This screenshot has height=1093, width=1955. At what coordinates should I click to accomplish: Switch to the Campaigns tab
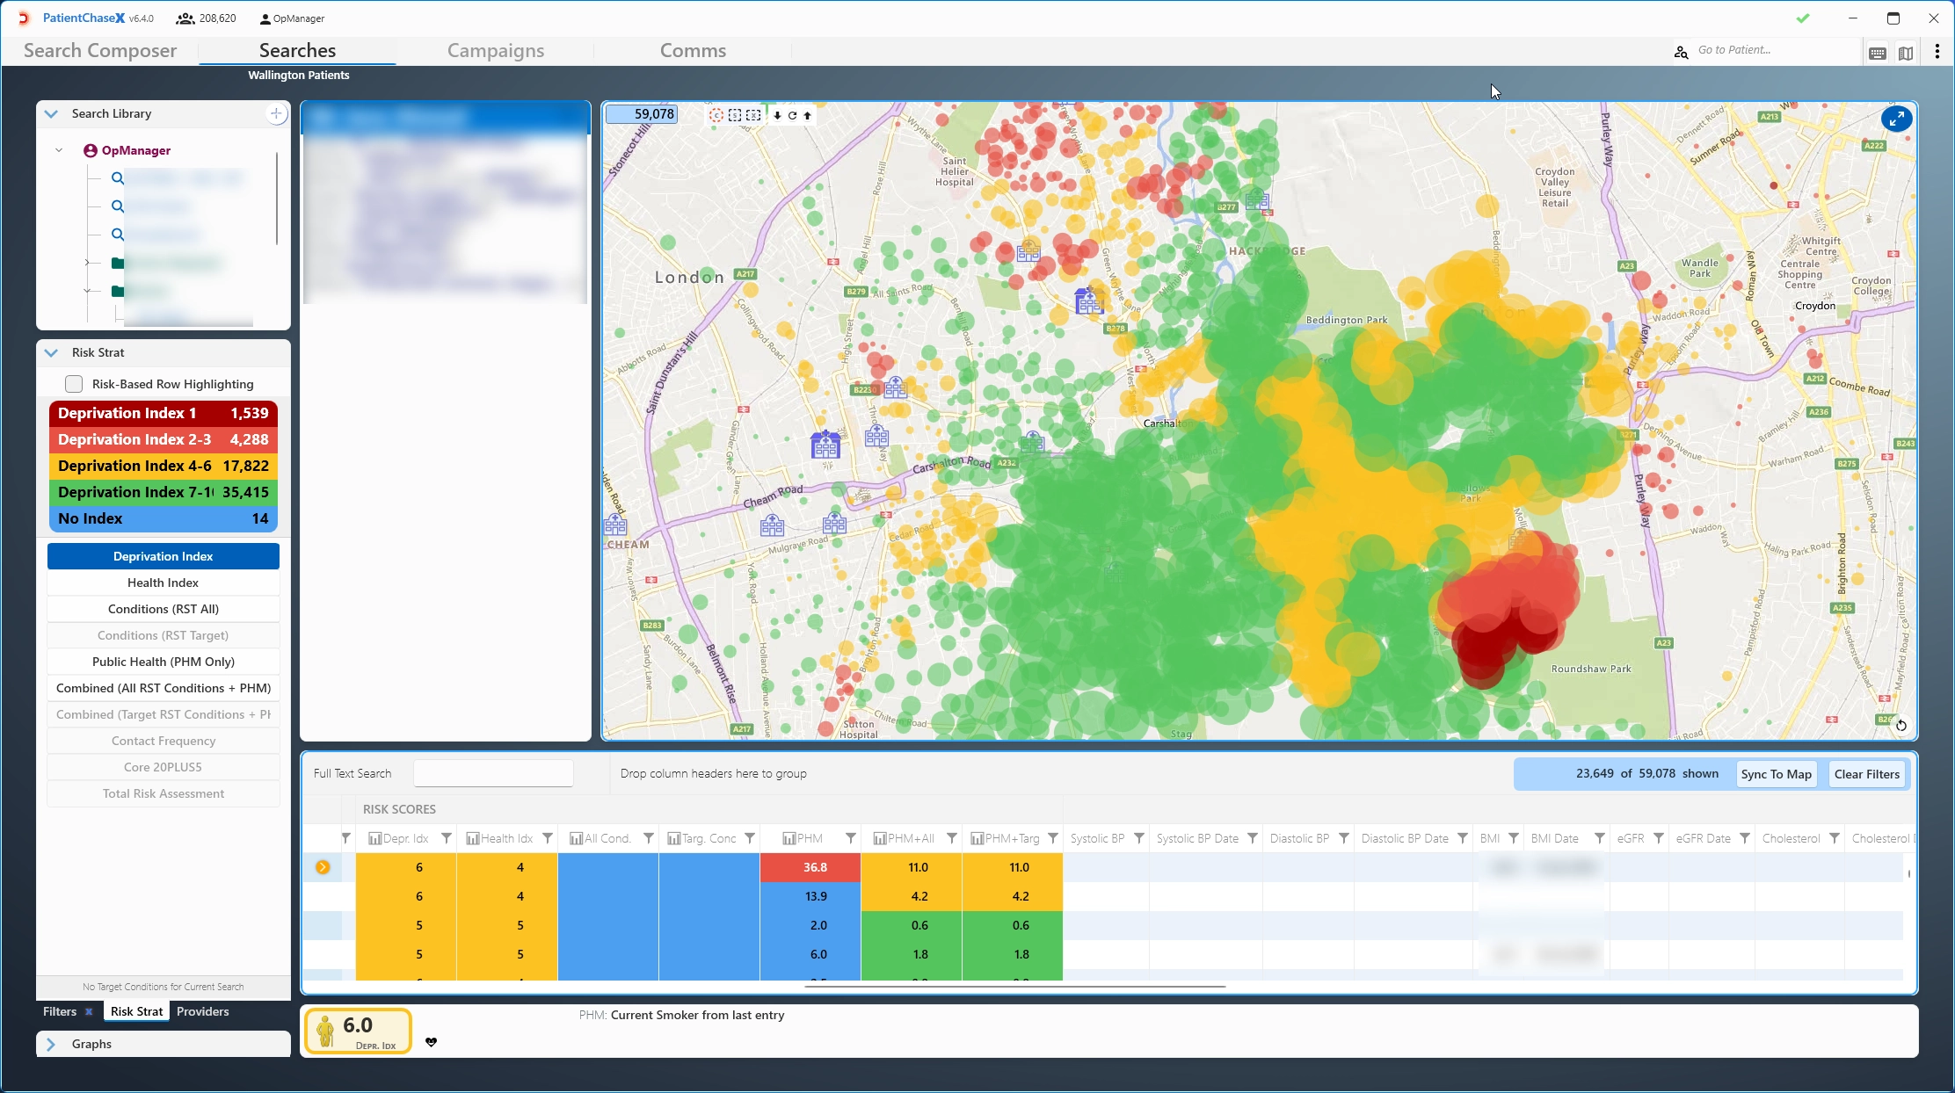click(x=495, y=50)
